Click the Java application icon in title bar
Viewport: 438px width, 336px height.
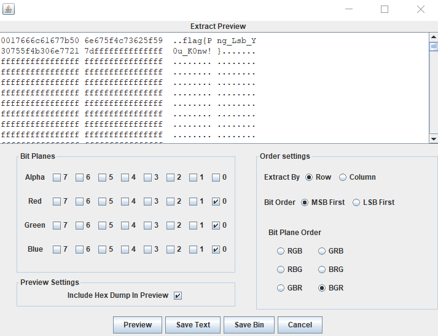[9, 9]
